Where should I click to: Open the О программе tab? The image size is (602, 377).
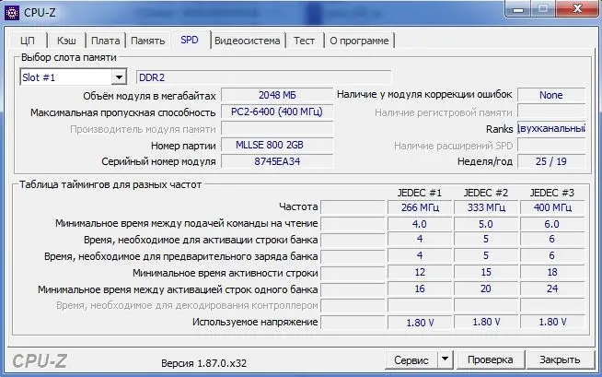(x=359, y=41)
